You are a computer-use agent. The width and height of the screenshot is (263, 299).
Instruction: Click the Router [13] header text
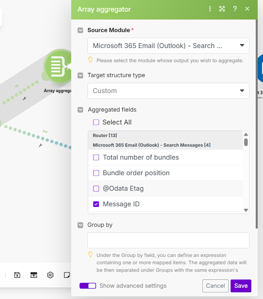(105, 136)
